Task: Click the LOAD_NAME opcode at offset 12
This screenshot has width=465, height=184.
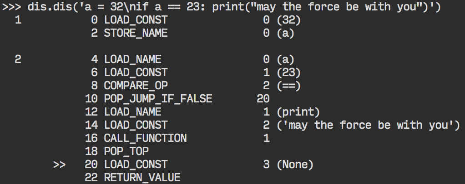Action: 132,111
